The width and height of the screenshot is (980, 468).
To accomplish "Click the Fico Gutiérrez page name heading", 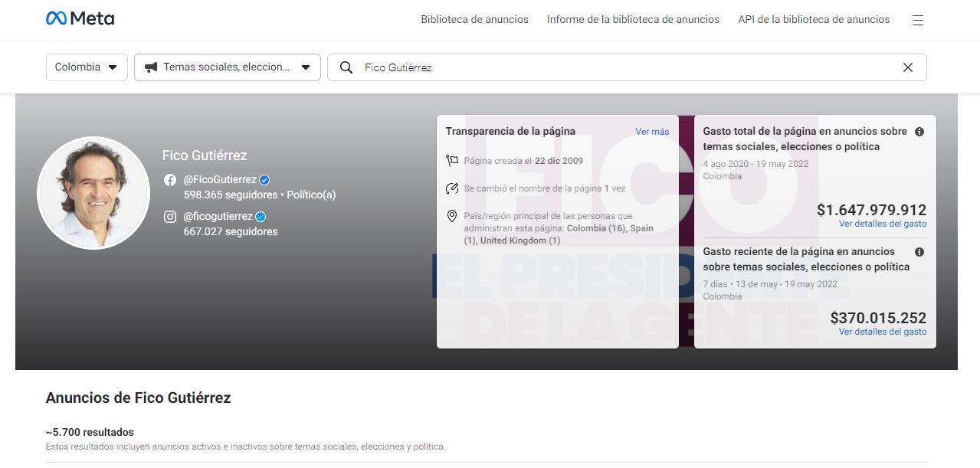I will pyautogui.click(x=205, y=155).
